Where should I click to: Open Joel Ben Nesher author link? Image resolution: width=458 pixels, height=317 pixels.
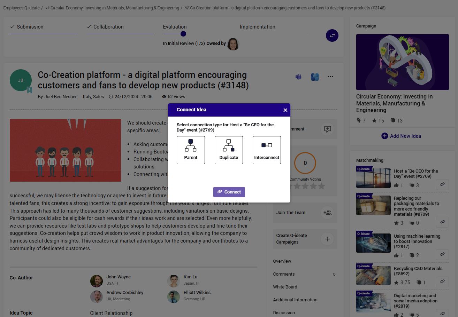[61, 97]
